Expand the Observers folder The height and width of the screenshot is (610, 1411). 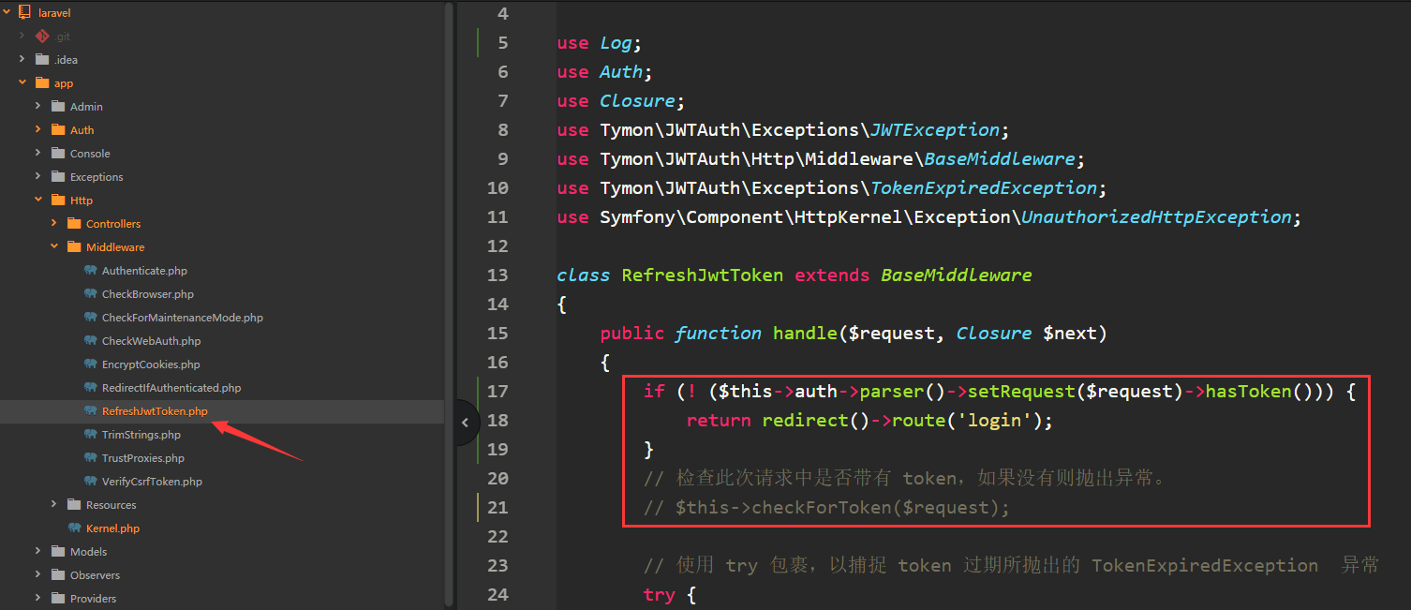tap(38, 574)
